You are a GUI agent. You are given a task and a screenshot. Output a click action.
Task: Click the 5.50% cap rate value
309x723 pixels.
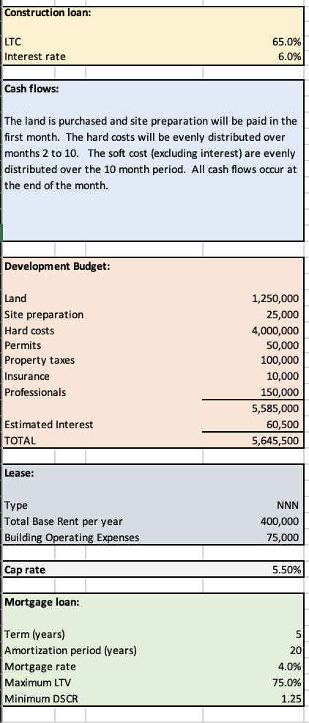(287, 570)
